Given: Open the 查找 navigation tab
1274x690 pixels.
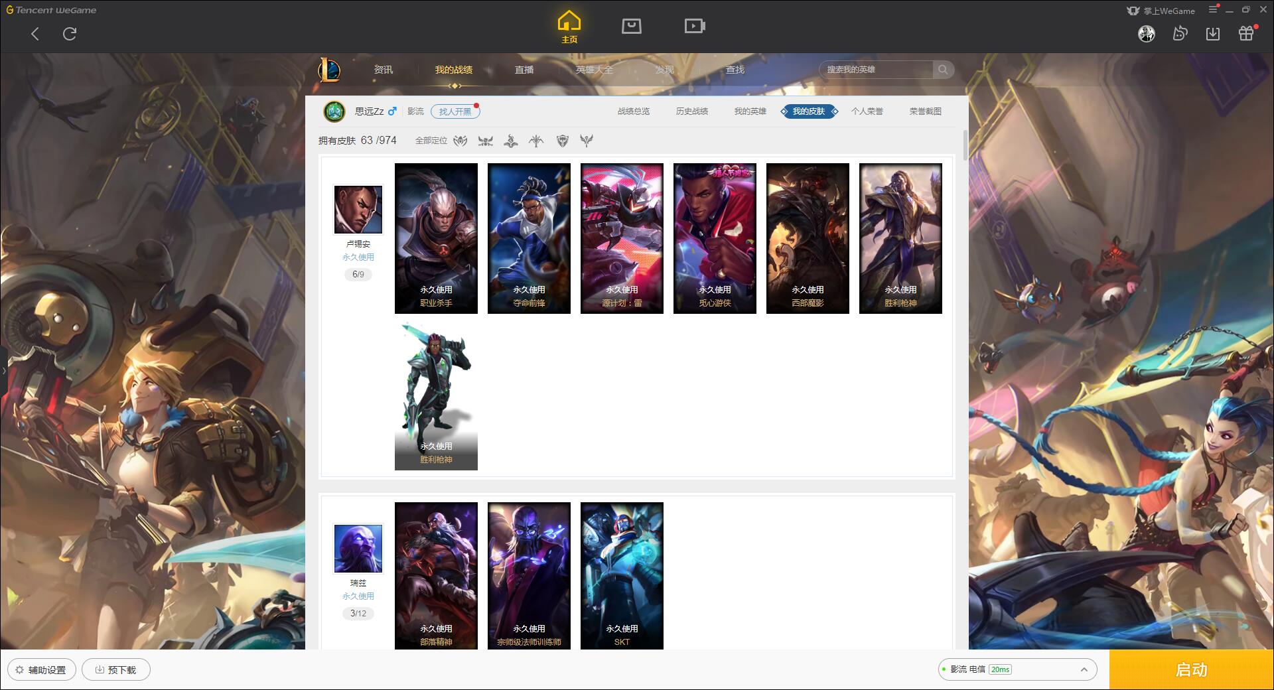Looking at the screenshot, I should [x=735, y=70].
